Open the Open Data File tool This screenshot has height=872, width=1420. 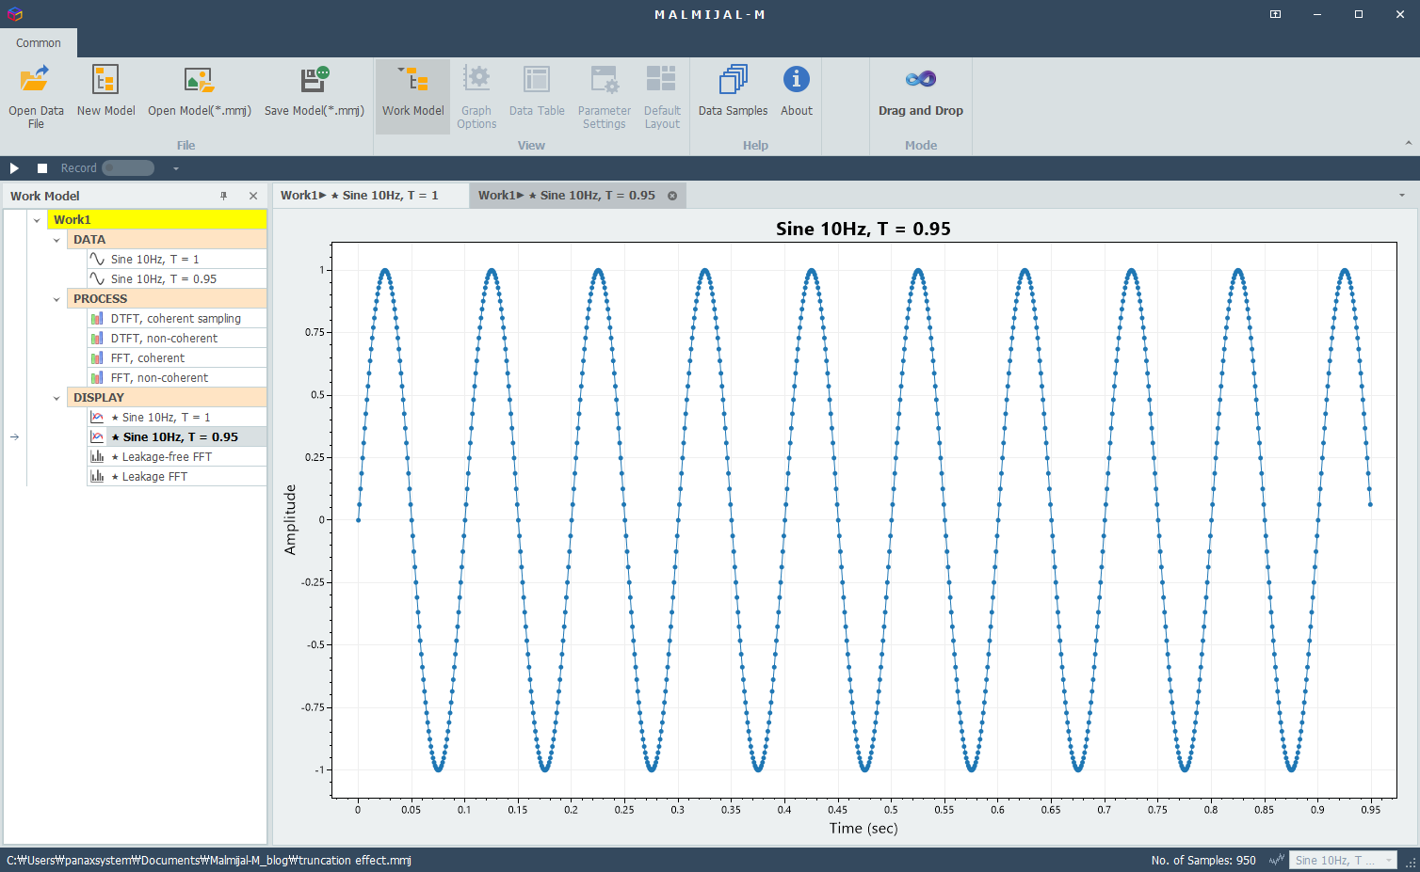(x=36, y=96)
